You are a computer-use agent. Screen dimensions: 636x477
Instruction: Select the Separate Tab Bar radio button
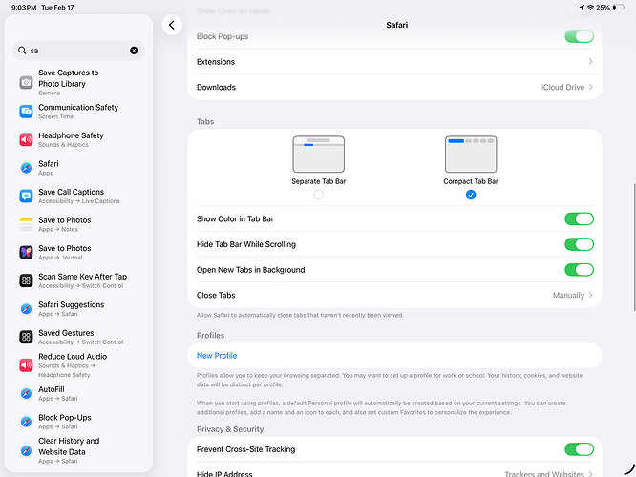pos(318,195)
